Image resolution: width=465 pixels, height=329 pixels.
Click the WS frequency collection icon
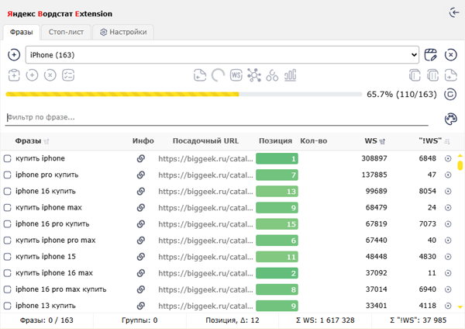click(x=236, y=75)
